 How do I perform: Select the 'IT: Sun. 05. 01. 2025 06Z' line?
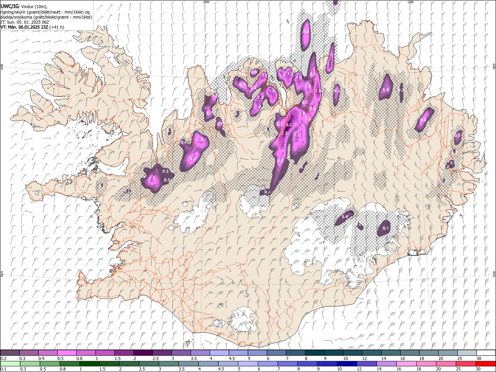(x=25, y=22)
